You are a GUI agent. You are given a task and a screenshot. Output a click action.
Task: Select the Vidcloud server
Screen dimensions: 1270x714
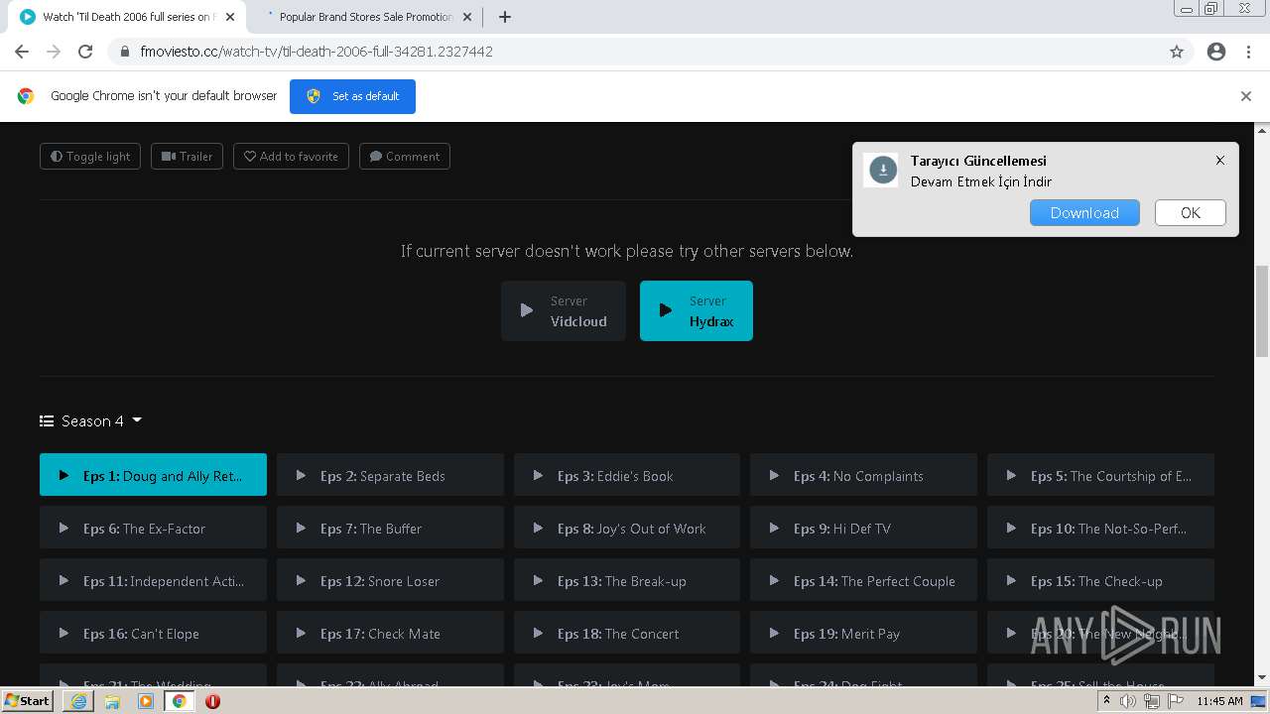pyautogui.click(x=564, y=310)
